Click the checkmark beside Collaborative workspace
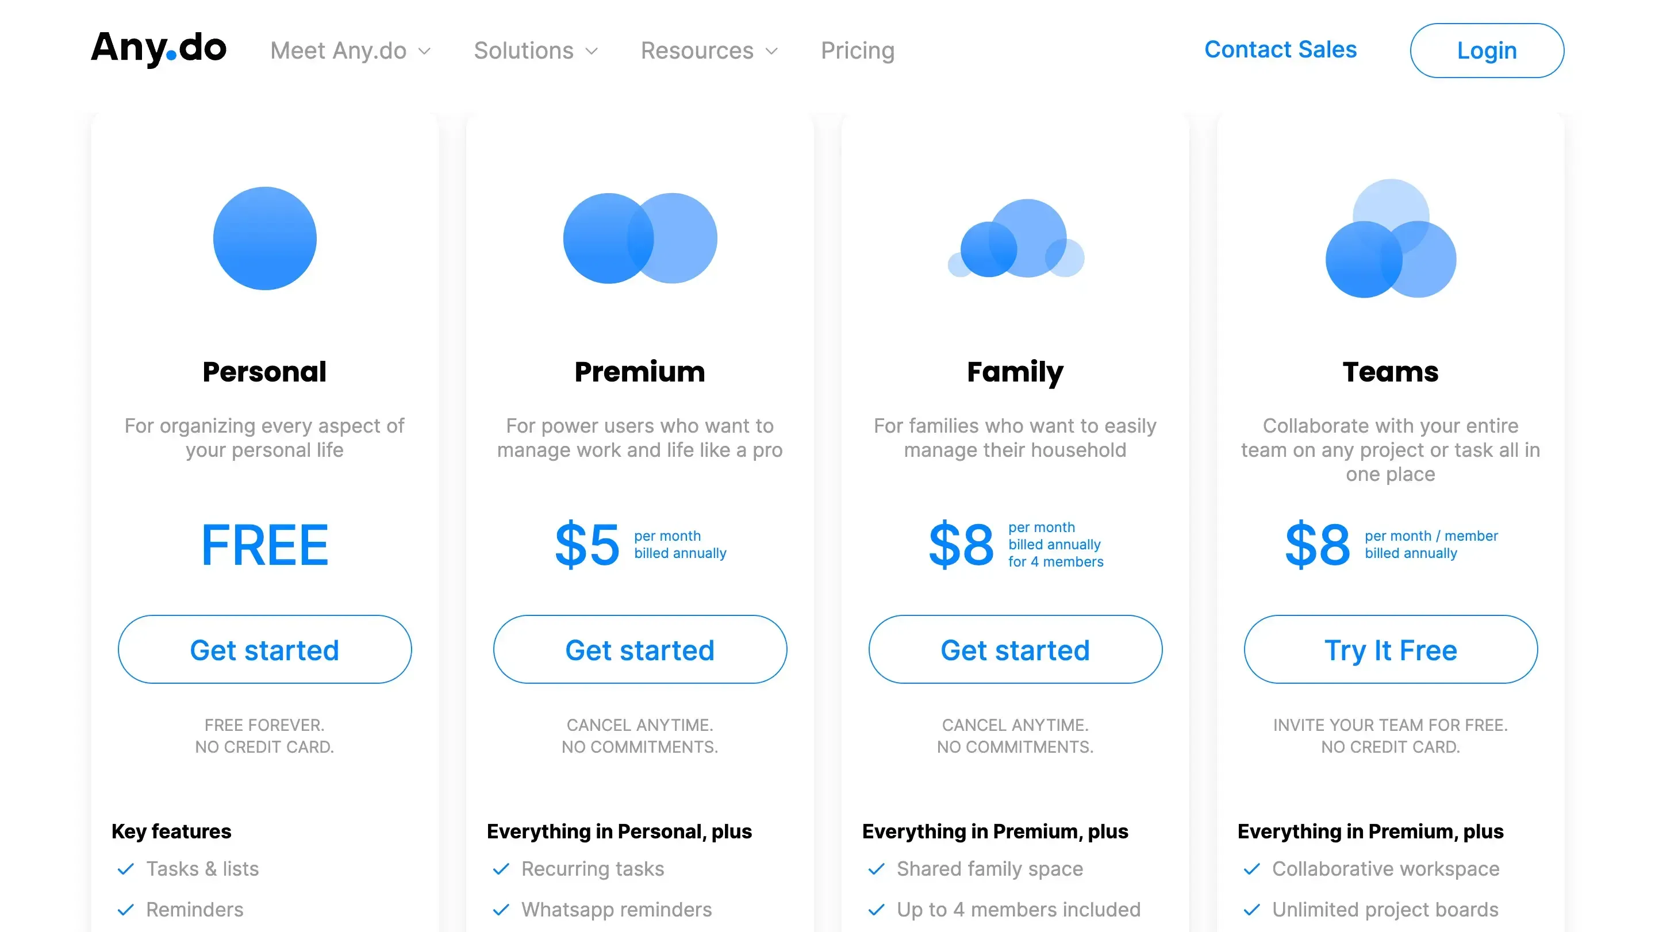Screen dimensions: 1655x932 pyautogui.click(x=1251, y=869)
